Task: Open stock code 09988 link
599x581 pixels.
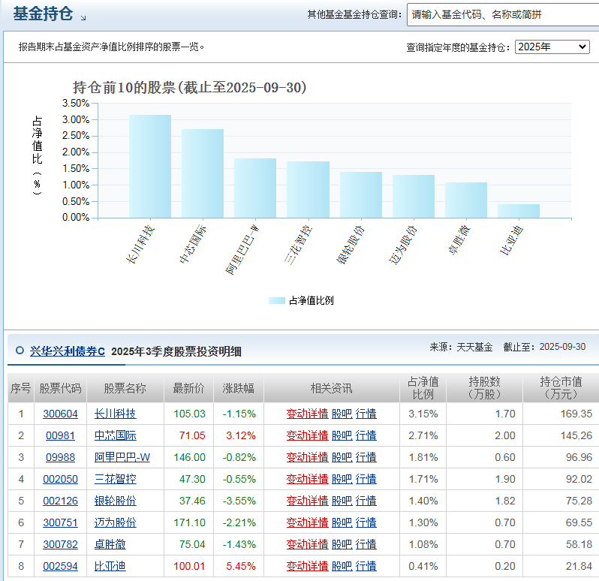Action: (x=60, y=457)
